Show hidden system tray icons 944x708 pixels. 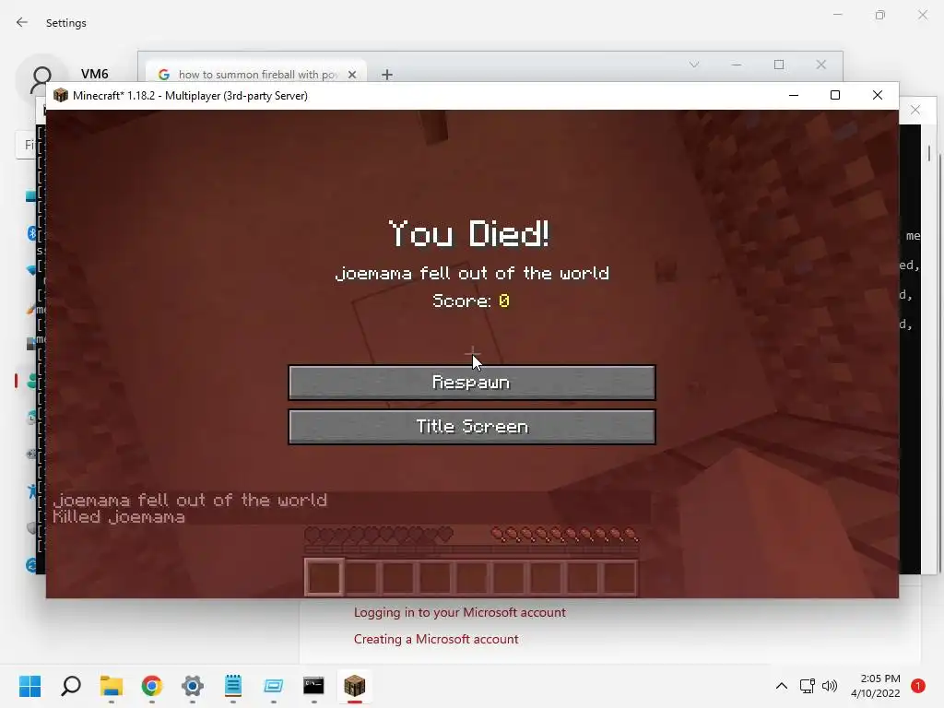[x=782, y=686]
